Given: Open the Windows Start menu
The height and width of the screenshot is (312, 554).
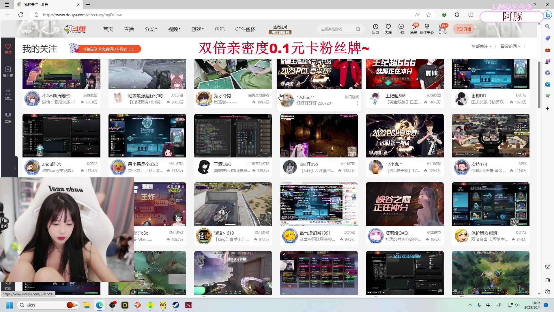Looking at the screenshot, I should point(9,305).
